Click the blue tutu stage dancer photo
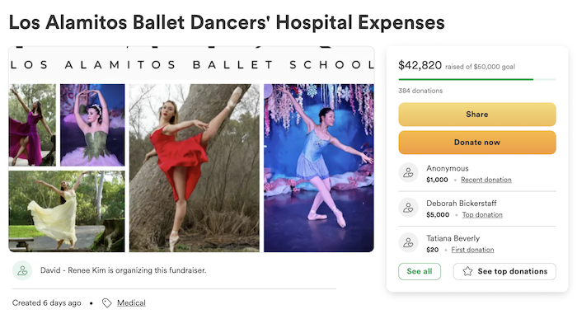The image size is (577, 314). tap(319, 168)
